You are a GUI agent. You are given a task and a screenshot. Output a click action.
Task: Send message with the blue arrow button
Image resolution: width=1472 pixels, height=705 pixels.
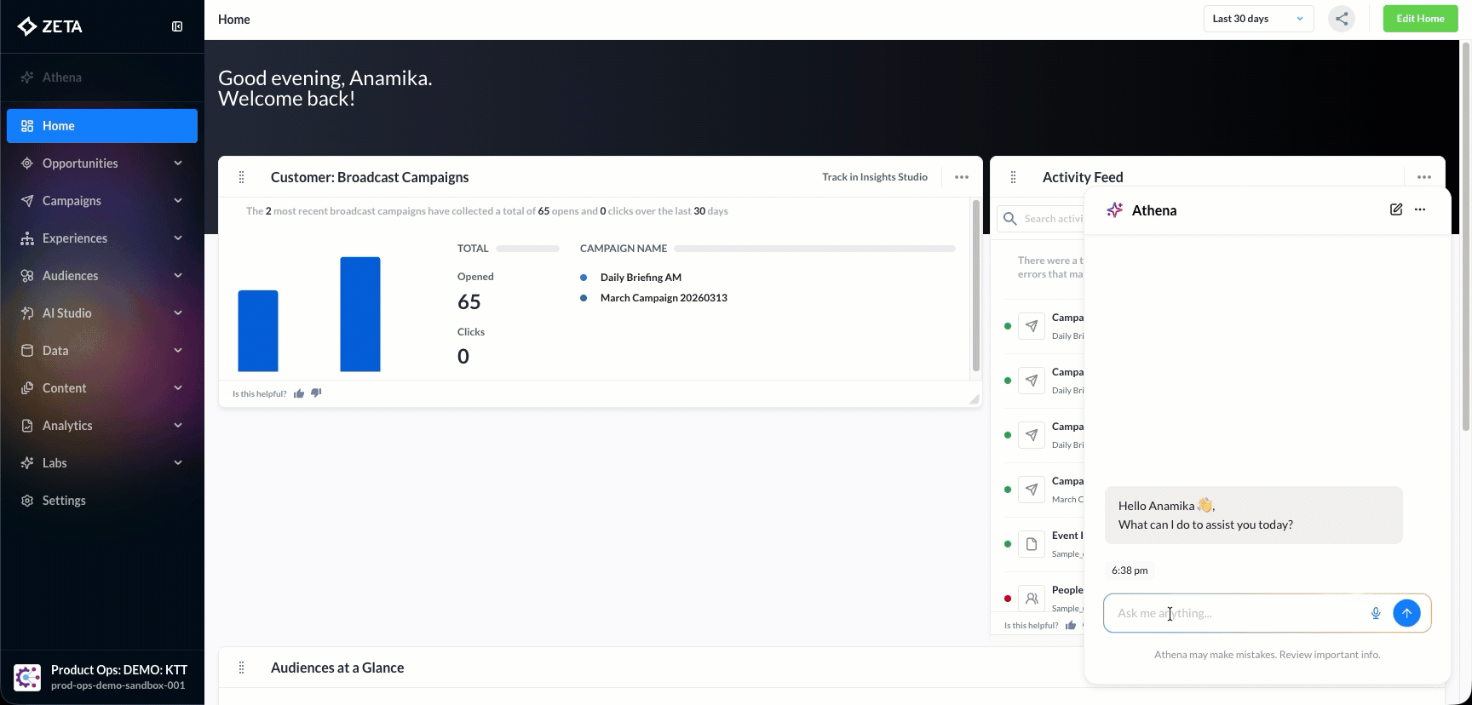(x=1406, y=613)
